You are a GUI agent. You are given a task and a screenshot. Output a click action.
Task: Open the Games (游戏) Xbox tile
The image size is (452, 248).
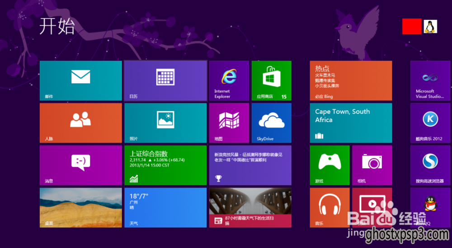tap(330, 165)
